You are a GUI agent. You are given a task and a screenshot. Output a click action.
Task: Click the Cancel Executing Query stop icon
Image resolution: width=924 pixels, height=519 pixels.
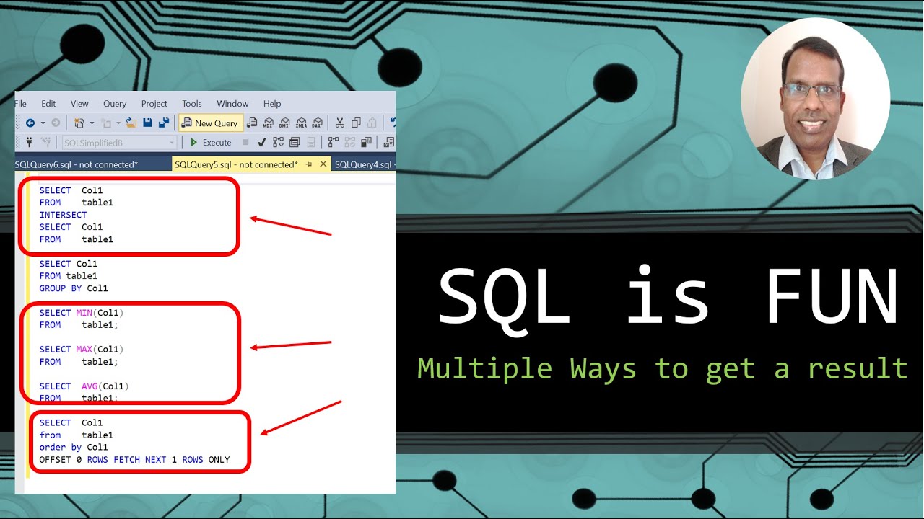pos(245,143)
